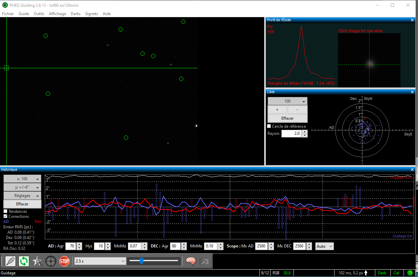
Task: Click the bright star in the guide image
Action: click(x=197, y=126)
